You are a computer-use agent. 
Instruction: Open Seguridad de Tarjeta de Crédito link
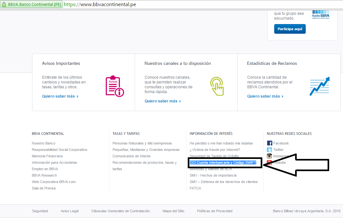[214, 156]
